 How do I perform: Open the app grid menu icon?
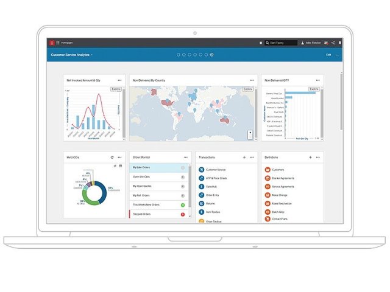tap(58, 43)
